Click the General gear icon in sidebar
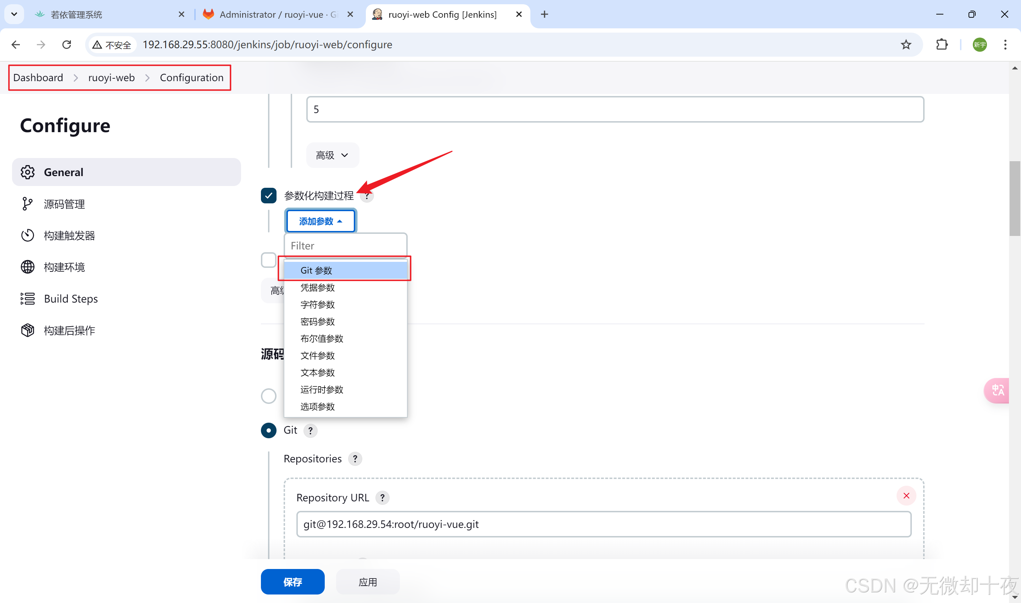The image size is (1021, 603). click(27, 172)
